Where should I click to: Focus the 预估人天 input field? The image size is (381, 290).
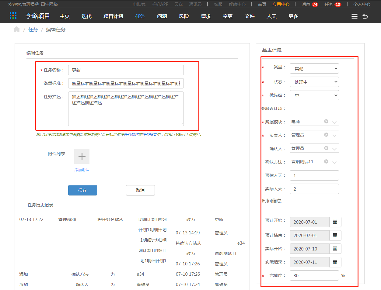point(314,175)
